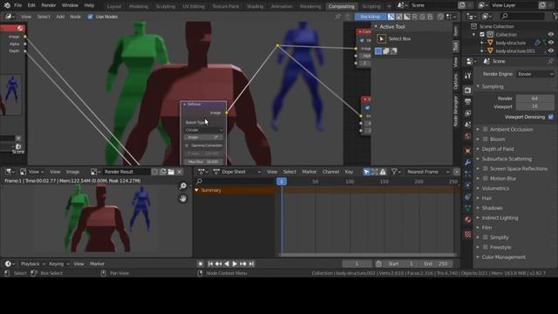Image resolution: width=558 pixels, height=314 pixels.
Task: Select the Select Box active tool icon
Action: point(381,38)
